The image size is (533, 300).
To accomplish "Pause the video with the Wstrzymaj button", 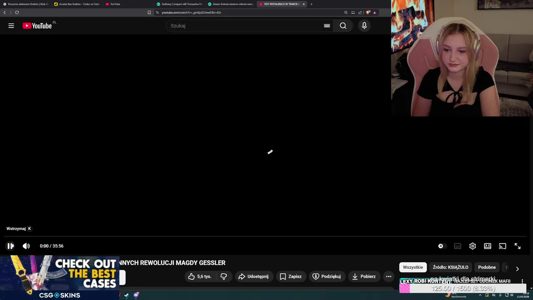I will (x=10, y=246).
